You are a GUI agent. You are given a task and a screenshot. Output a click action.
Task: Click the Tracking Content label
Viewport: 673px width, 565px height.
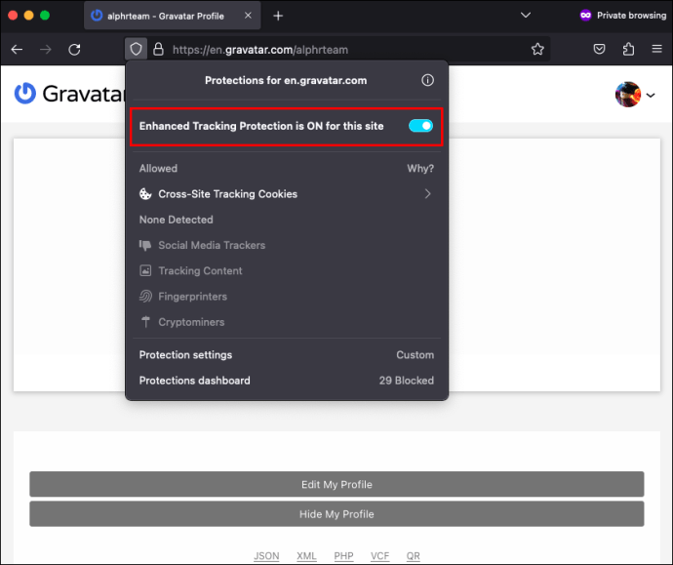click(200, 271)
